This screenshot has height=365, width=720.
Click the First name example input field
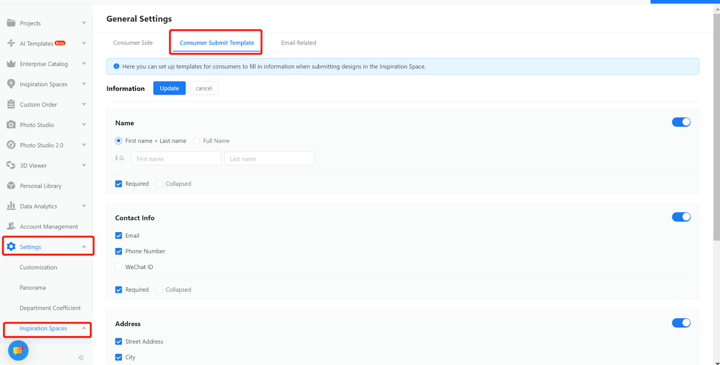coord(176,159)
